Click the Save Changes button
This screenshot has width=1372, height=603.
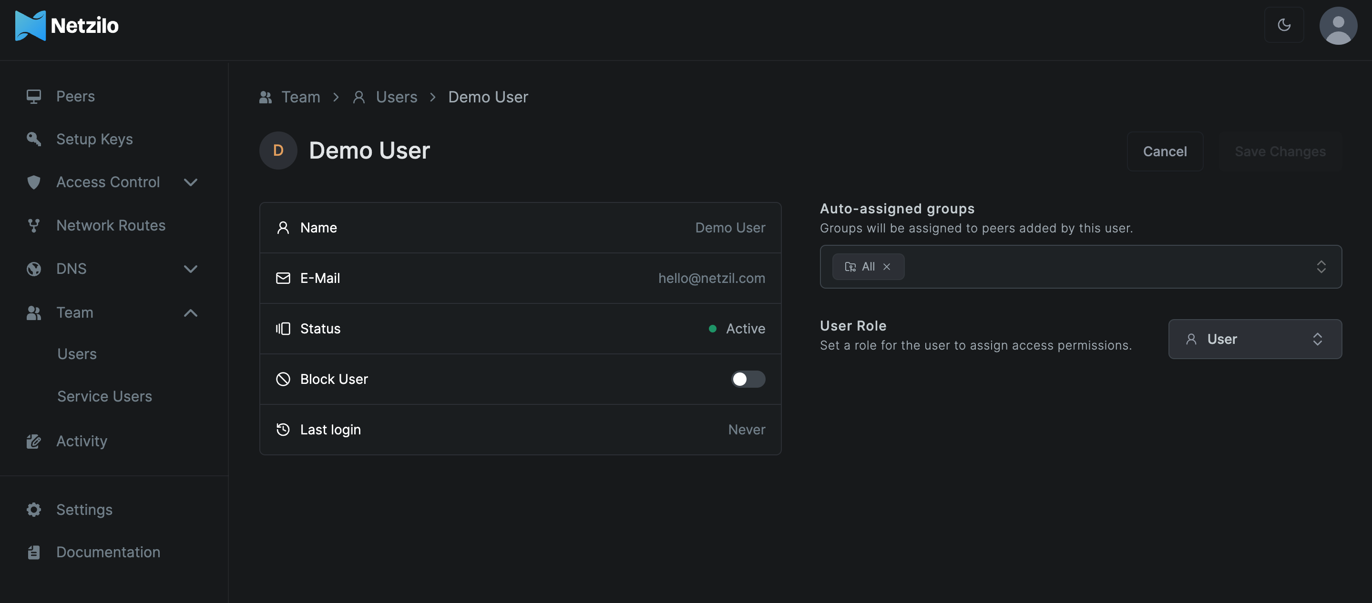pyautogui.click(x=1280, y=151)
